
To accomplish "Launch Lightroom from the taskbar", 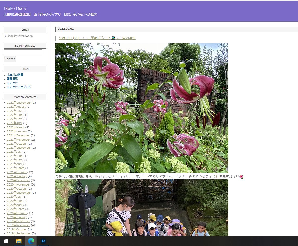I will [43, 241].
